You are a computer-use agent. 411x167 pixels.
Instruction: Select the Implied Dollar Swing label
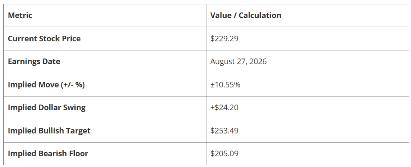pyautogui.click(x=47, y=108)
